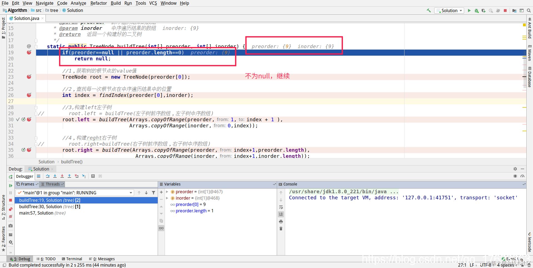
Task: Toggle breakpoint on line 30
Action: (29, 119)
